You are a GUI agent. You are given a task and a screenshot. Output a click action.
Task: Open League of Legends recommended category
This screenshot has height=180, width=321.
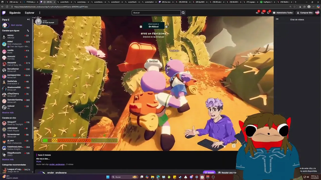click(x=16, y=170)
